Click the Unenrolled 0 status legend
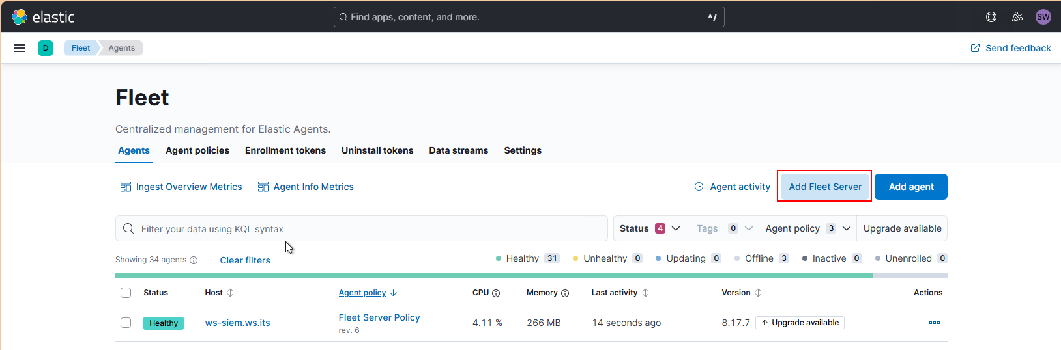The height and width of the screenshot is (350, 1061). 910,258
